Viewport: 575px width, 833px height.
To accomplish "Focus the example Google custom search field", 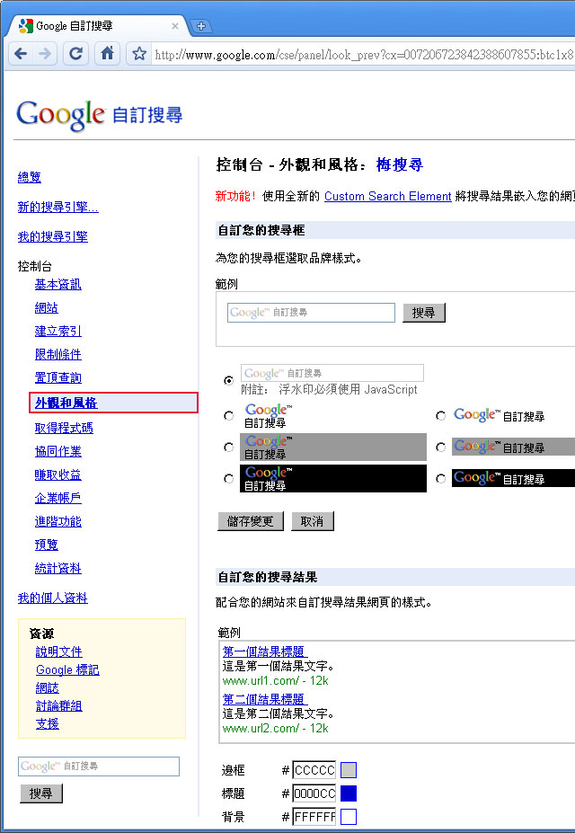I will 311,313.
